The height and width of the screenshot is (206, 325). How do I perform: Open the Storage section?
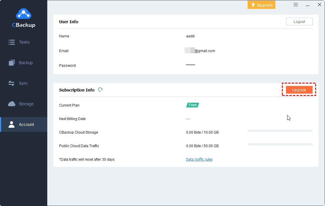24,104
